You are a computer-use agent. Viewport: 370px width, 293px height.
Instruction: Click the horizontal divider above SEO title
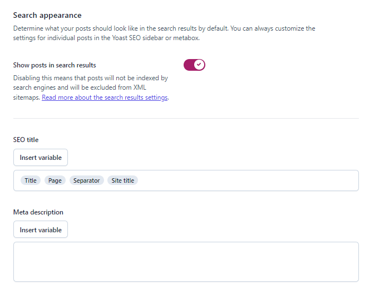tap(186, 118)
